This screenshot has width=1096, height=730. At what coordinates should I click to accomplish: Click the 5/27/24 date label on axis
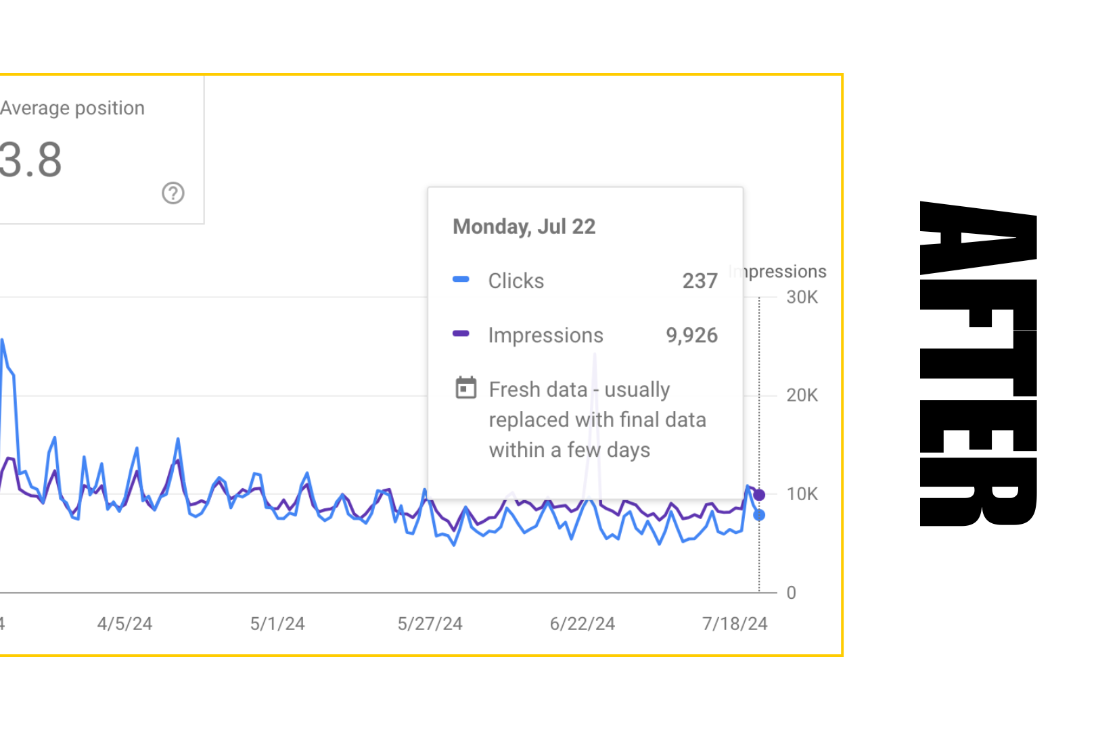pos(430,623)
